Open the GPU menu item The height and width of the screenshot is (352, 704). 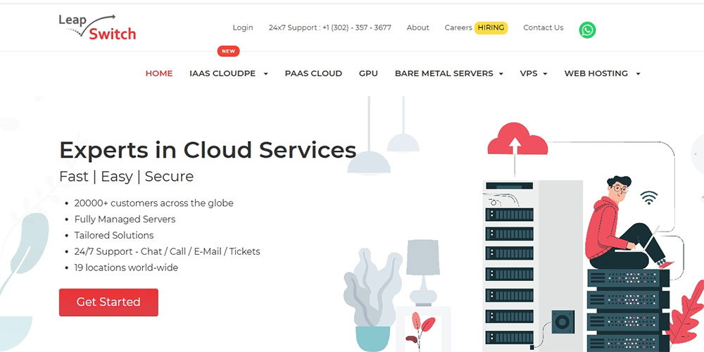368,74
